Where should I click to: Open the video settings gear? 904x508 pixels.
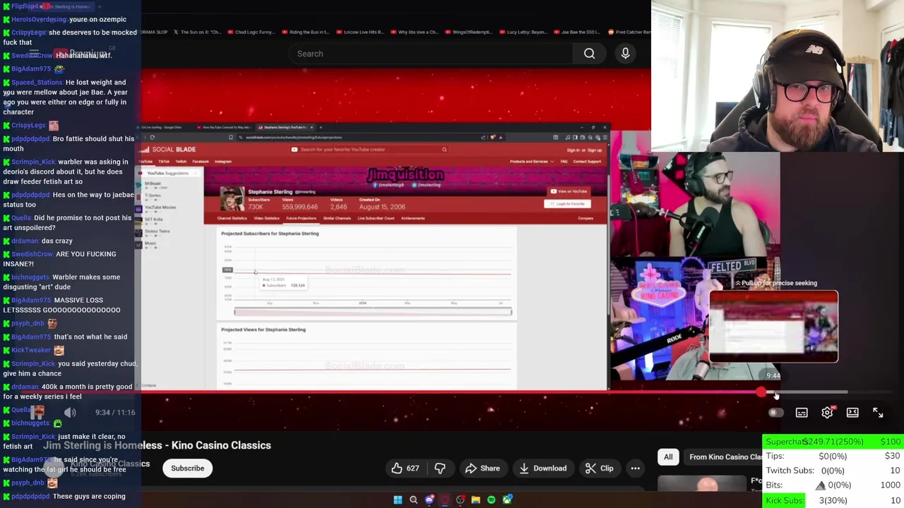click(x=827, y=412)
